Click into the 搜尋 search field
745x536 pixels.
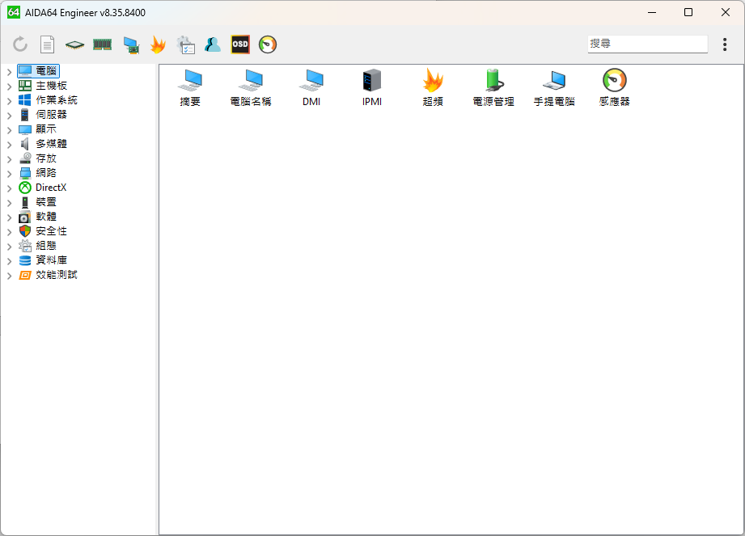[x=647, y=44]
